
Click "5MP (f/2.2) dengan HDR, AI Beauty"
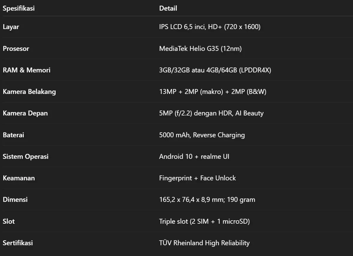coord(211,113)
